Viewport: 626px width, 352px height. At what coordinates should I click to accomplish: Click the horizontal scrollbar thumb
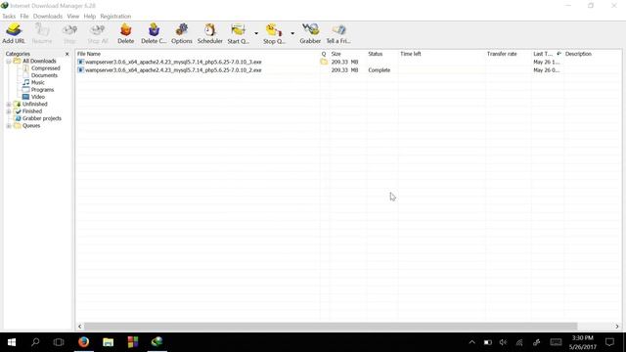point(331,327)
